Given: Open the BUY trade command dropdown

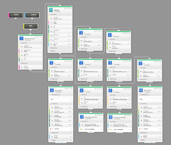Looking at the screenshot, I should (x=61, y=100).
